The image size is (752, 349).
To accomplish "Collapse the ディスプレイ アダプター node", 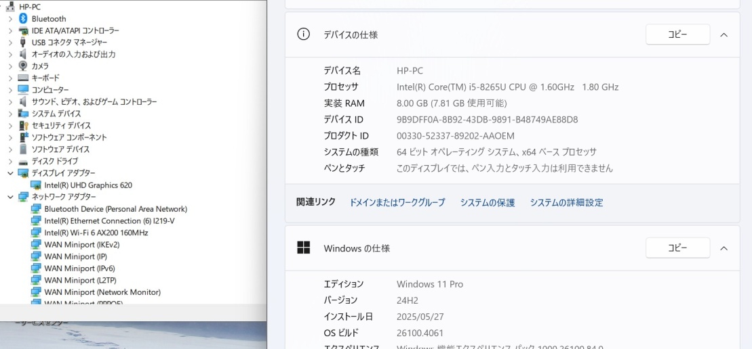I will click(10, 173).
